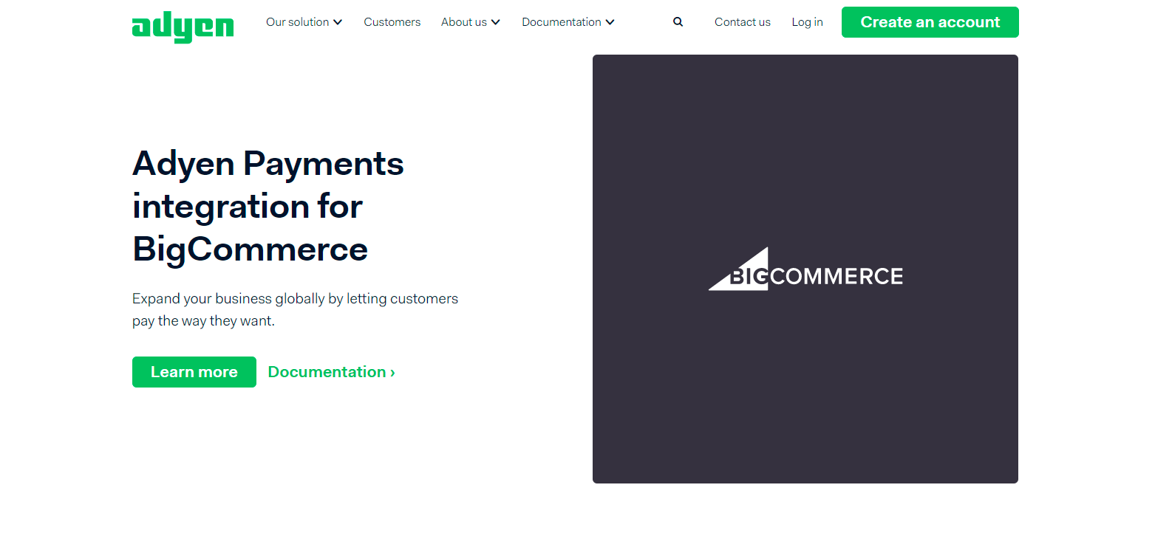Expand the chevron beside the Documentation menu
Screen dimensions: 1155x544
pos(610,22)
